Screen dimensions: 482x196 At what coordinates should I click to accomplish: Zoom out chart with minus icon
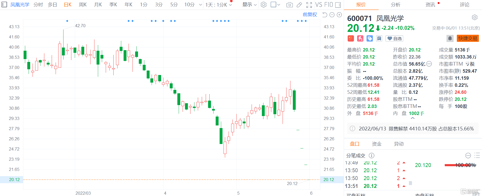click(x=332, y=15)
